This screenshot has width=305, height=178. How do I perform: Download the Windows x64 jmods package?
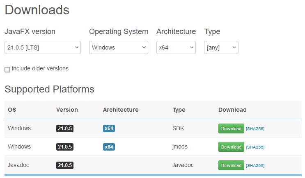point(231,147)
